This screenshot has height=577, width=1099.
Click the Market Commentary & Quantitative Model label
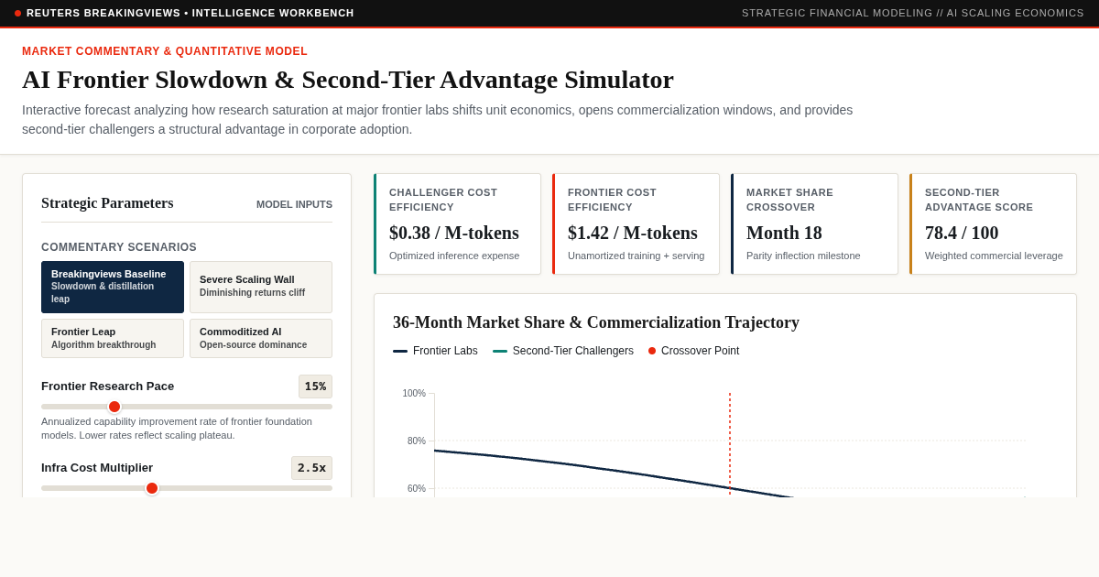[x=165, y=51]
